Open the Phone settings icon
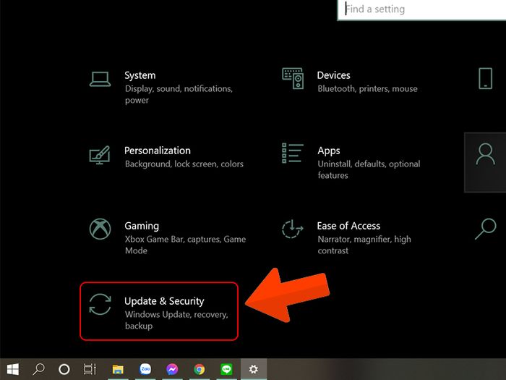The height and width of the screenshot is (380, 506). coord(485,78)
